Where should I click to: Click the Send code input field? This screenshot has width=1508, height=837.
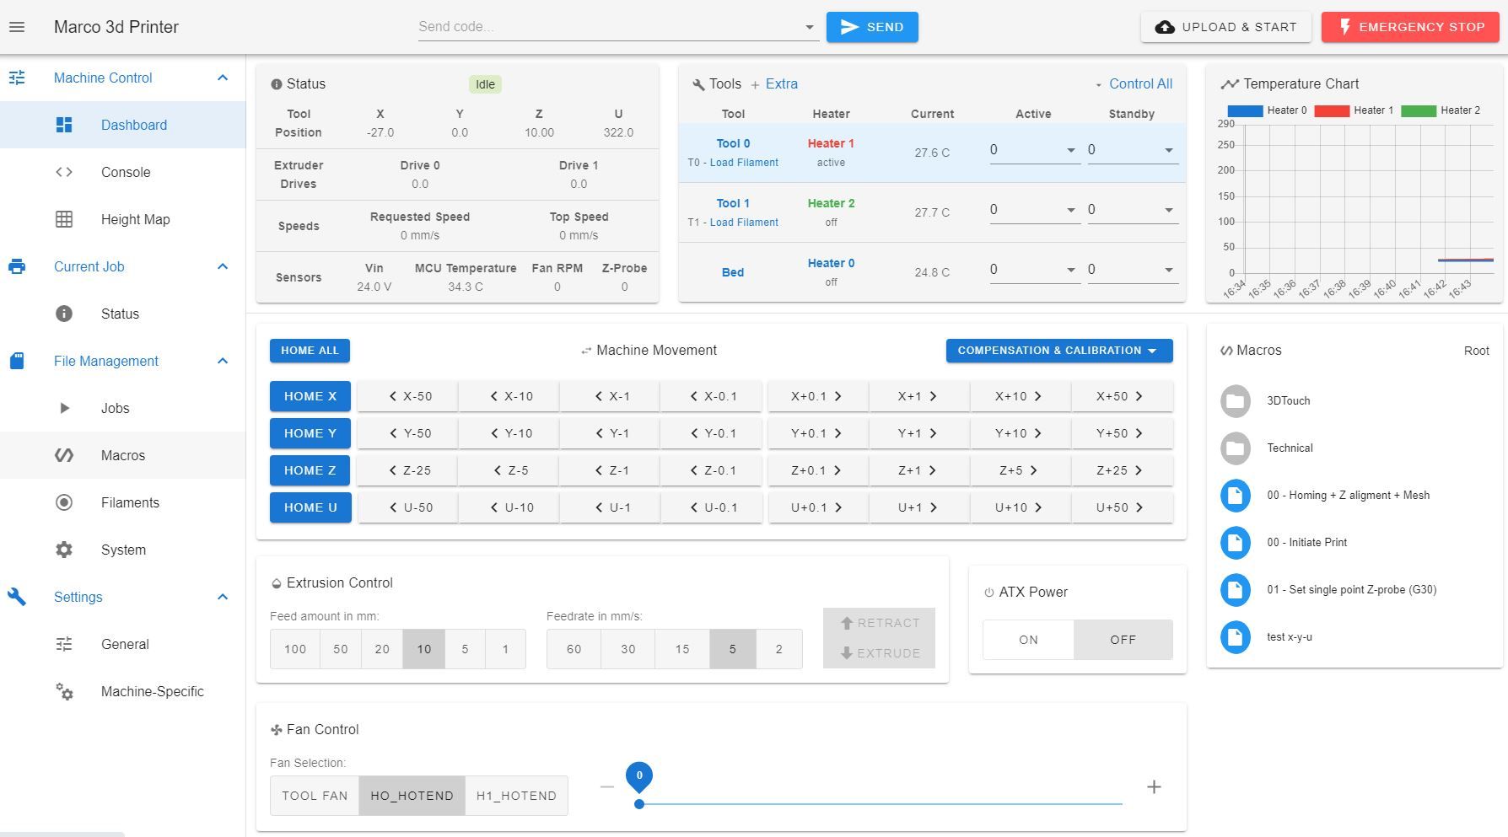point(609,27)
